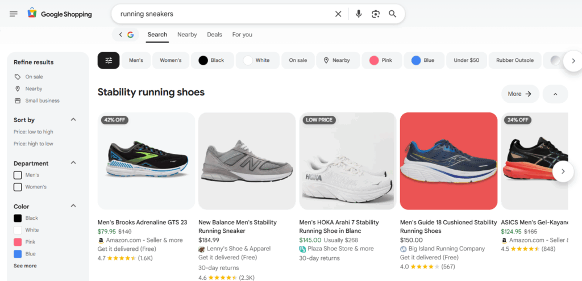
Task: Click the location pin in the Nearby chip
Action: click(326, 60)
